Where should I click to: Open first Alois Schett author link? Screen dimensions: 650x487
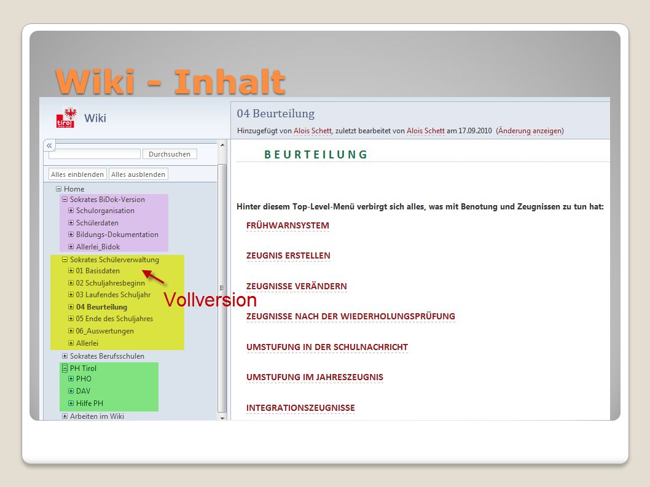pyautogui.click(x=313, y=131)
